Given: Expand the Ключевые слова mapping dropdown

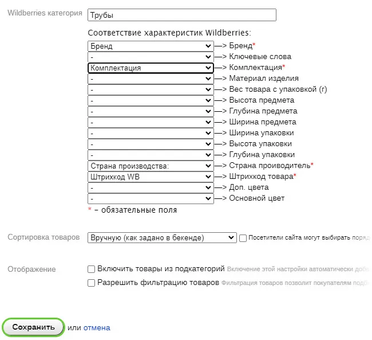Looking at the screenshot, I should click(151, 57).
